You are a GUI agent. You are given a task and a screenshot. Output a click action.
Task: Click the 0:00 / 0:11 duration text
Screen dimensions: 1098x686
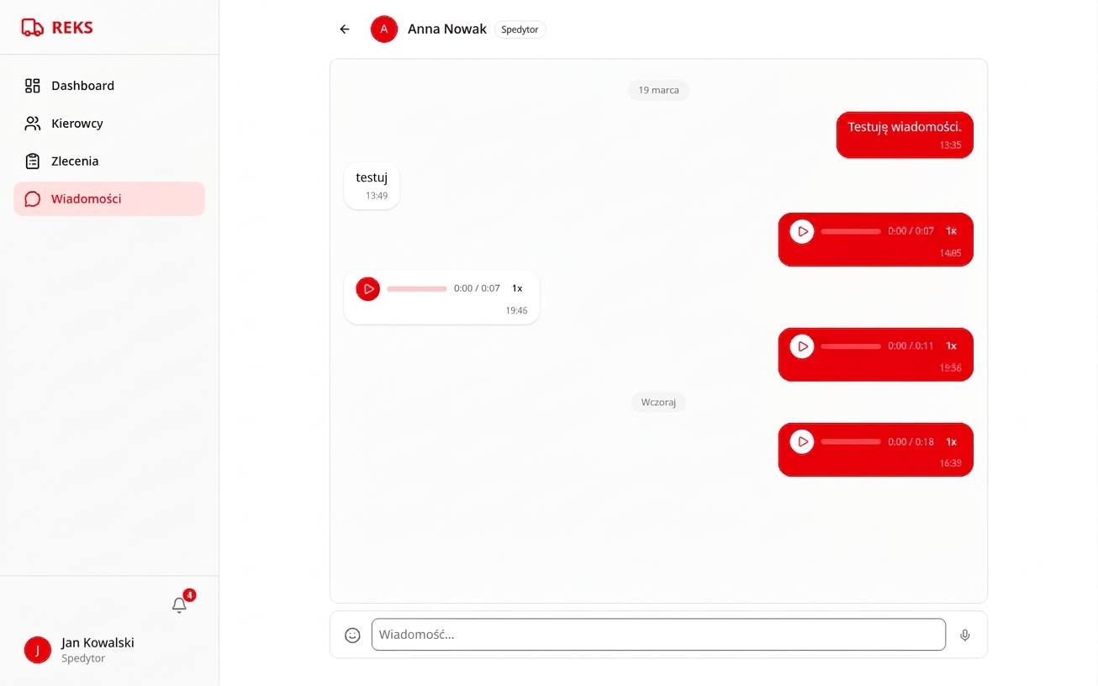coord(911,346)
